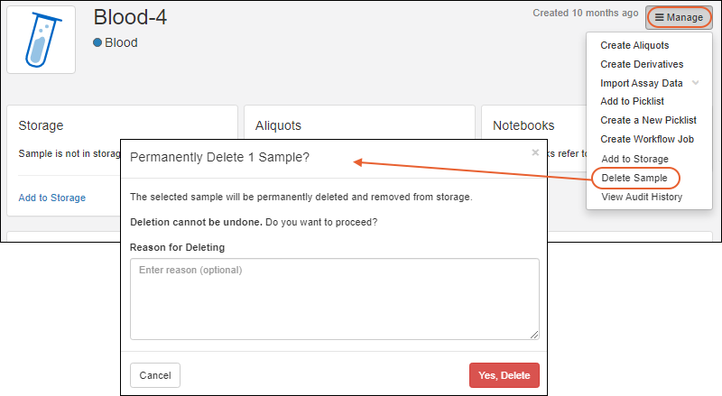Choose Delete Sample from the menu

pyautogui.click(x=634, y=178)
